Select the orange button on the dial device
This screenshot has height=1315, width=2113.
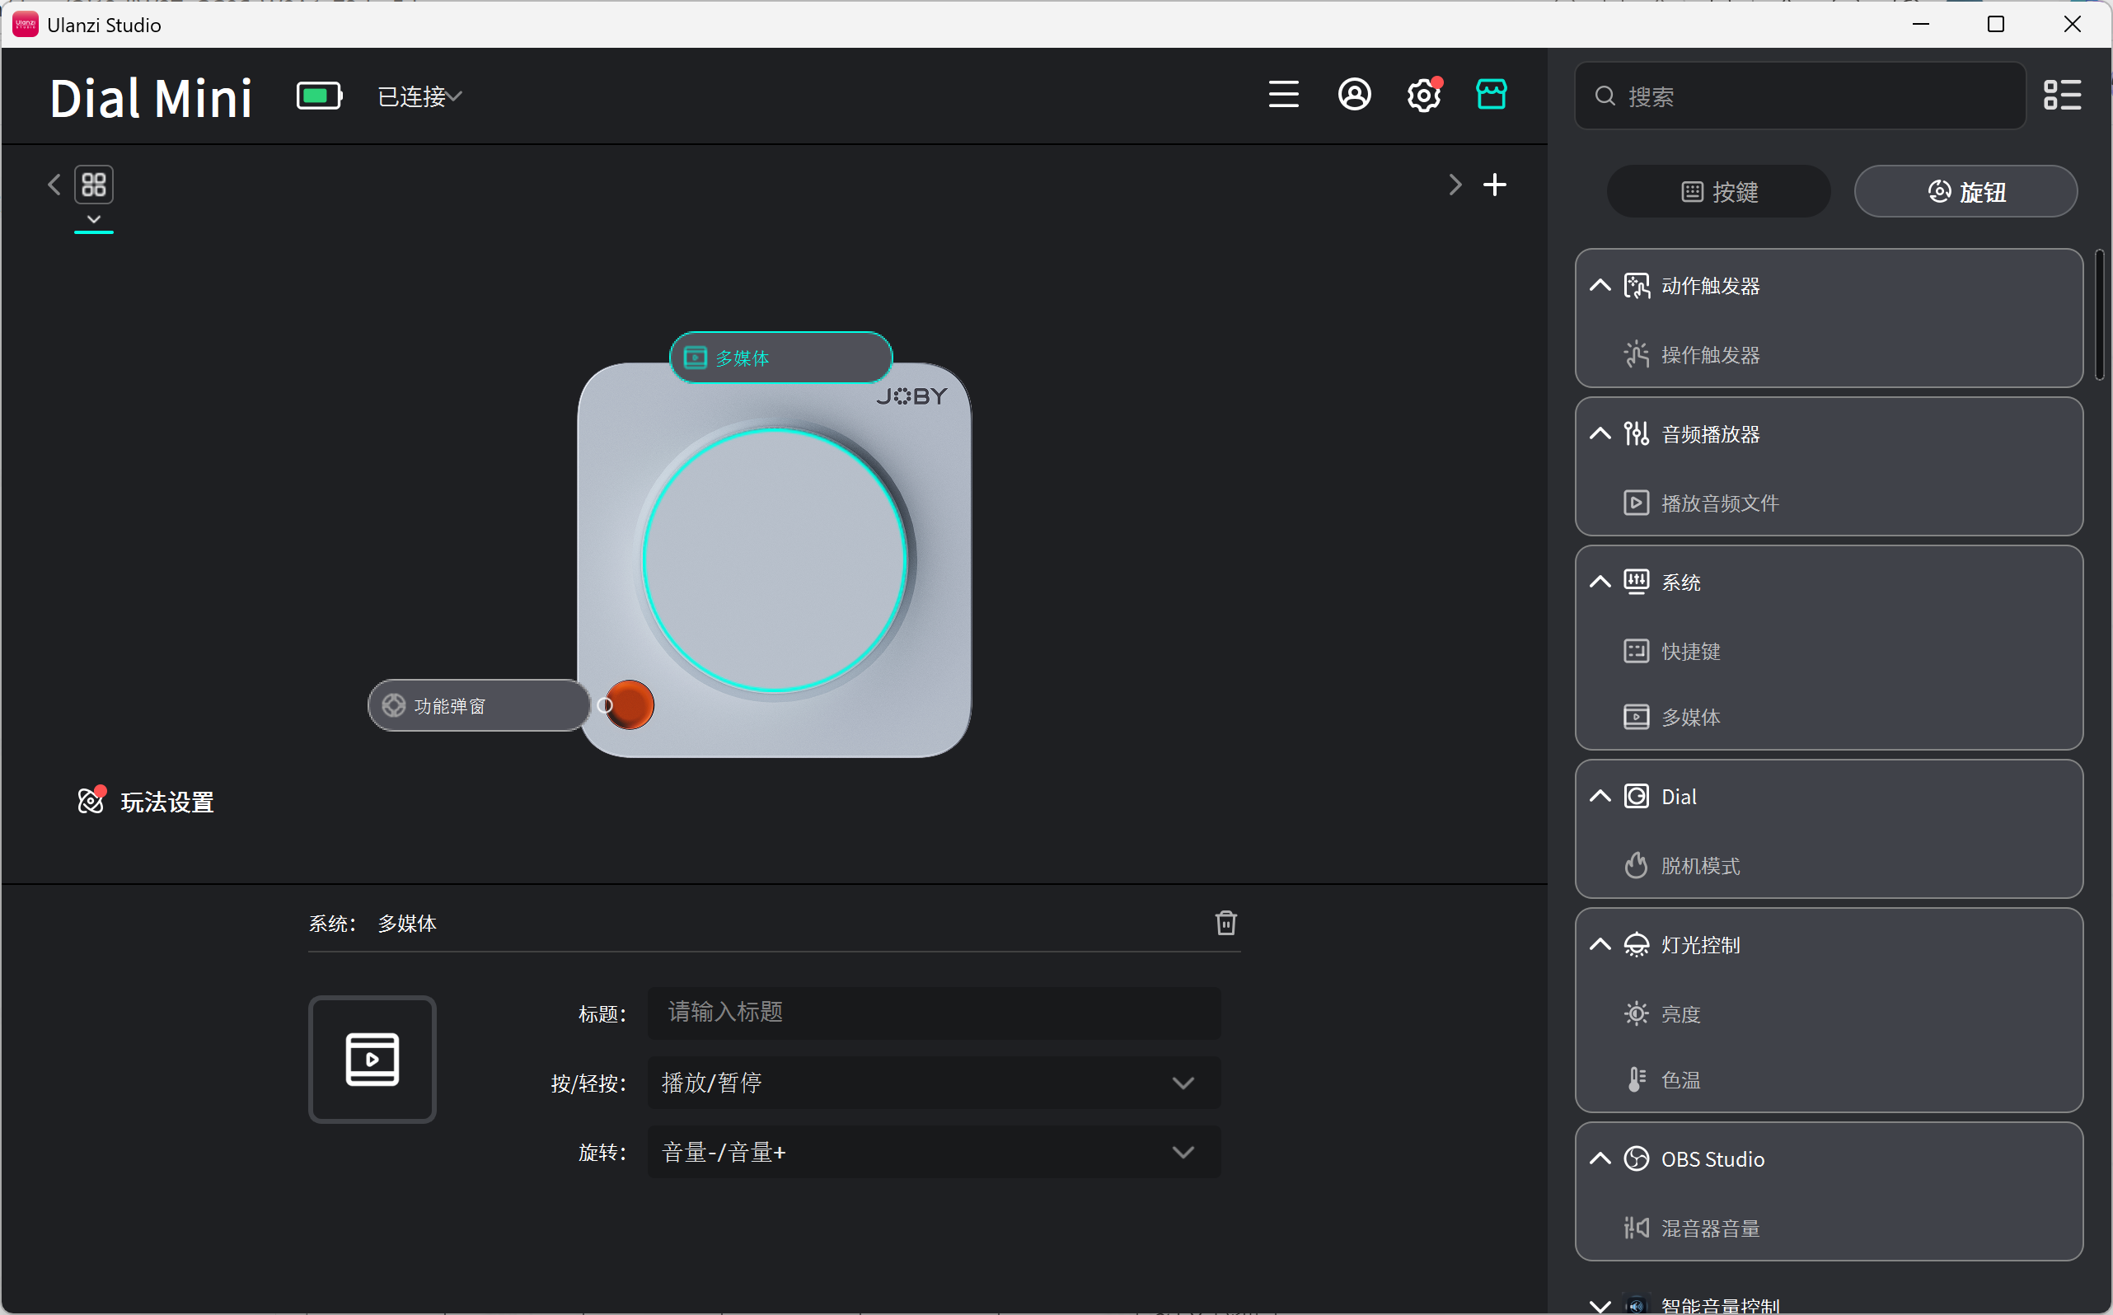click(x=629, y=704)
